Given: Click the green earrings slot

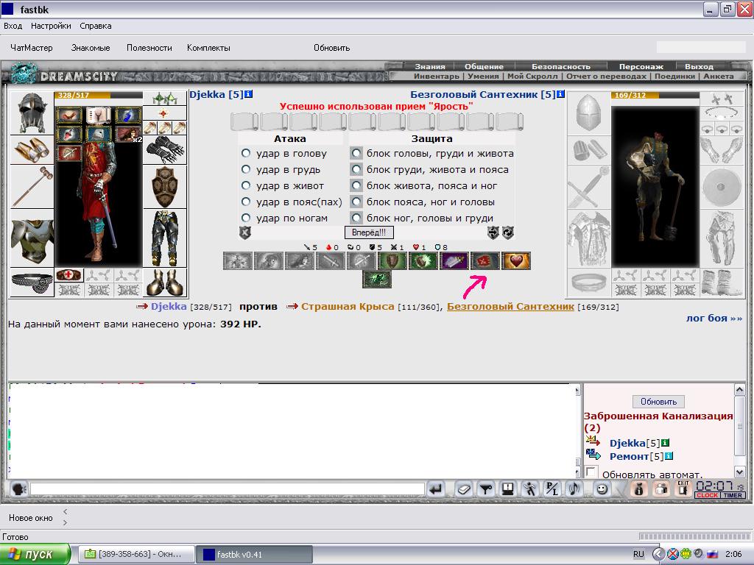Looking at the screenshot, I should [x=165, y=99].
